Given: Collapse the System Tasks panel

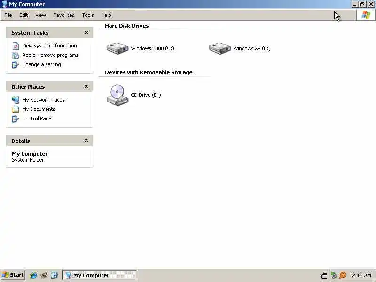Looking at the screenshot, I should tap(86, 32).
